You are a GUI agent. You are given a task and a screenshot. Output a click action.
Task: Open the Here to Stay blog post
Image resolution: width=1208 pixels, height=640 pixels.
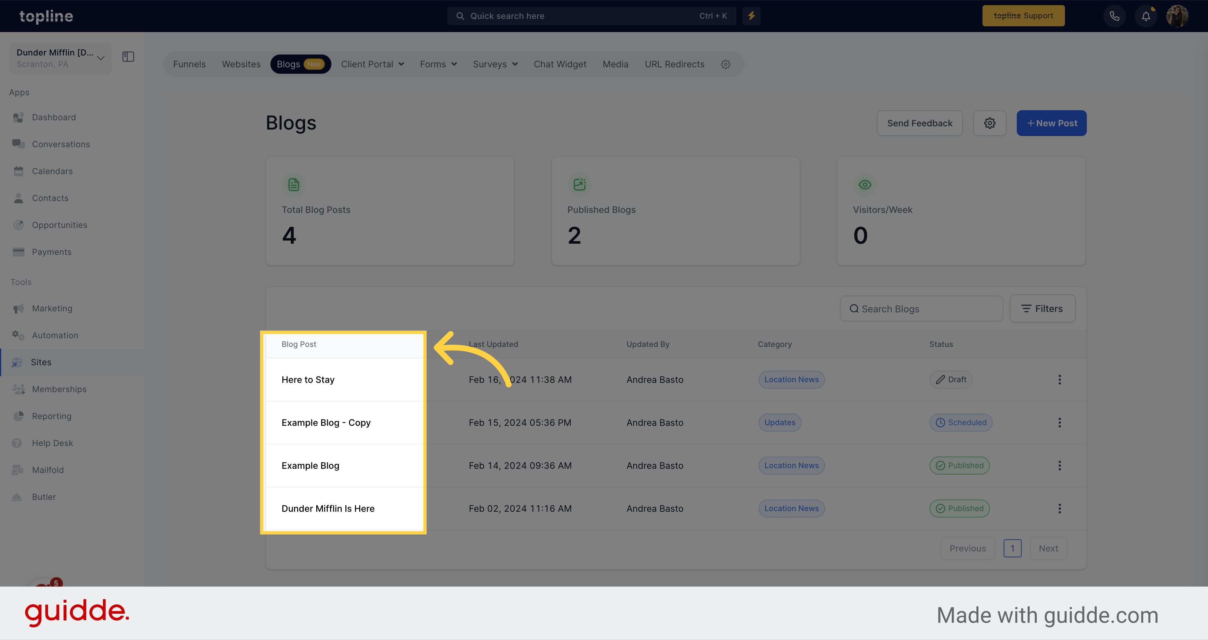tap(308, 380)
